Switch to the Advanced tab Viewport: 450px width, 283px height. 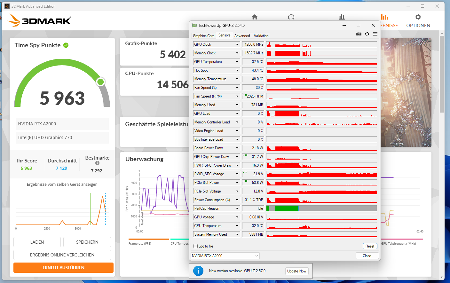pos(242,36)
